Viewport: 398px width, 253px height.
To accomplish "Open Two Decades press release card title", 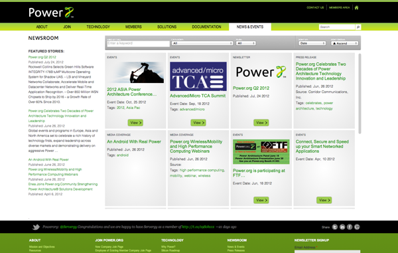I will [321, 71].
